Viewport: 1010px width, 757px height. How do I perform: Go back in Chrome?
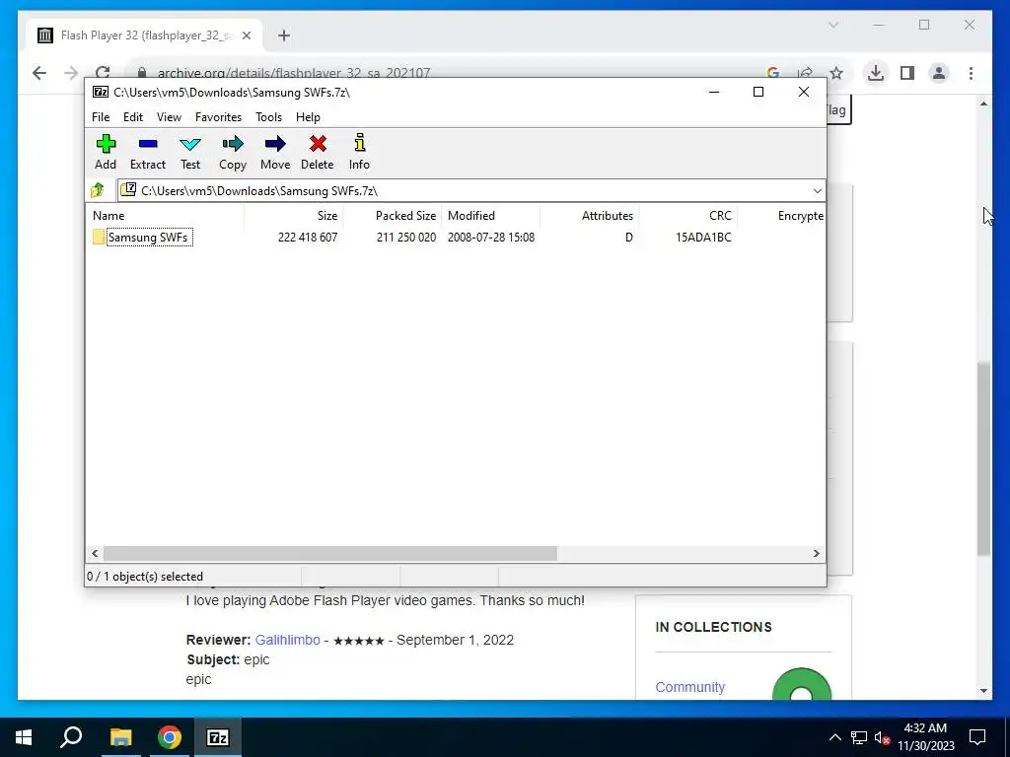point(39,73)
